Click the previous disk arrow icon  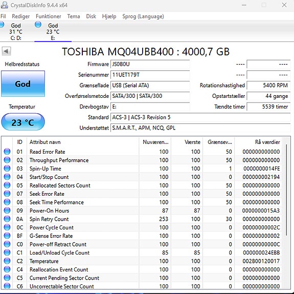pyautogui.click(x=6, y=51)
